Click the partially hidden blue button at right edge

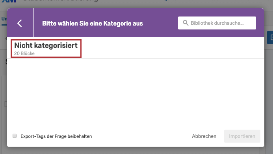click(270, 37)
